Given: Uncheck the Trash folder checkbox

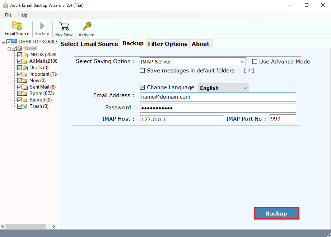Looking at the screenshot, I should tap(20, 106).
